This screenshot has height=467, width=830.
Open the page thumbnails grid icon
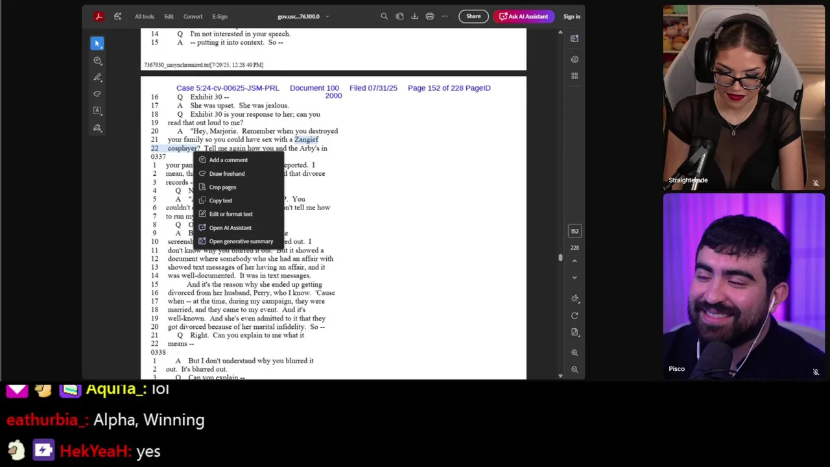click(x=575, y=76)
